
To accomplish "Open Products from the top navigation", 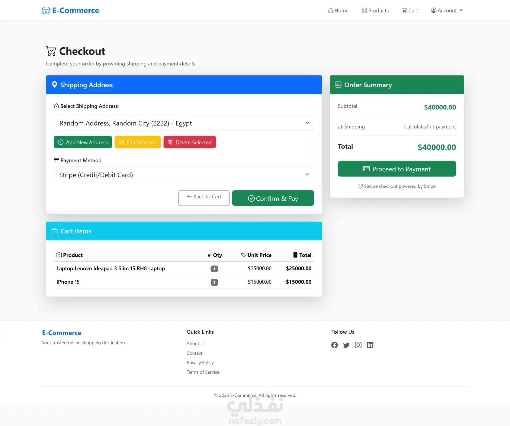I will click(375, 10).
